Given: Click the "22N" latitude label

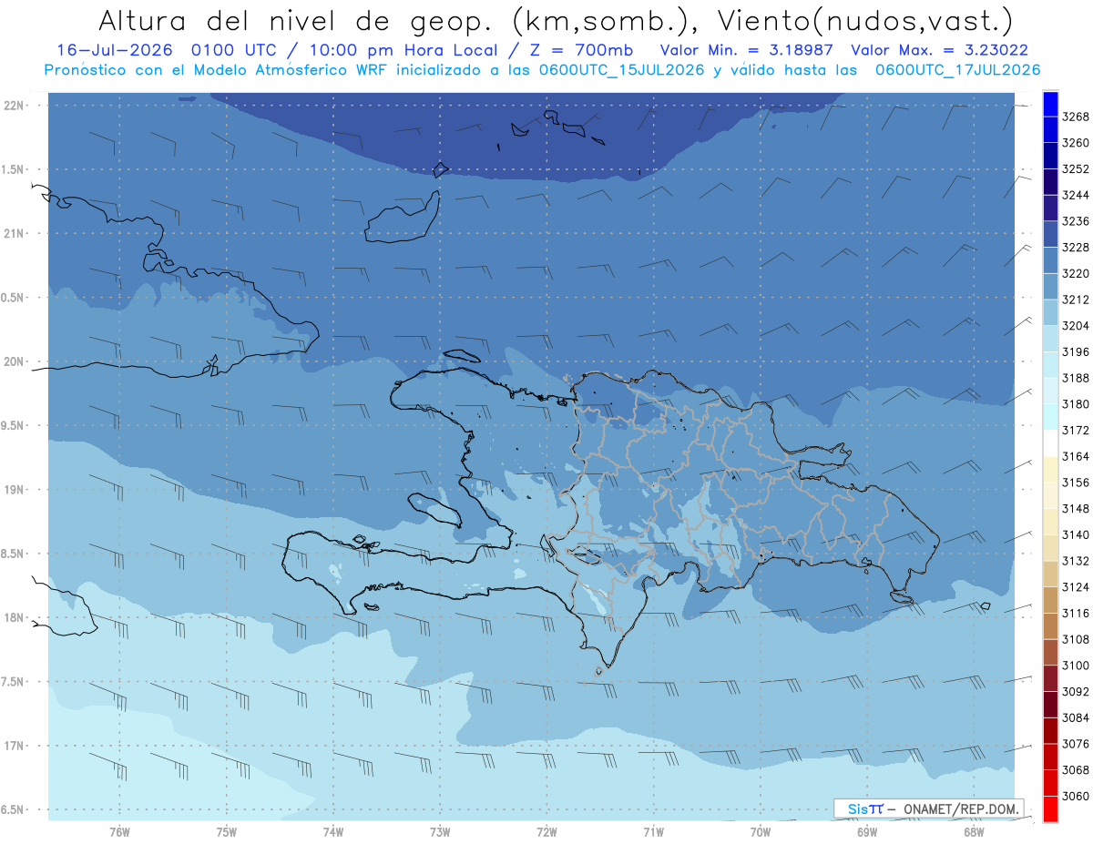Looking at the screenshot, I should coord(15,106).
